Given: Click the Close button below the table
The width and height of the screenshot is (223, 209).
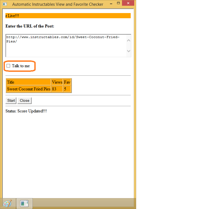Looking at the screenshot, I should [x=25, y=100].
